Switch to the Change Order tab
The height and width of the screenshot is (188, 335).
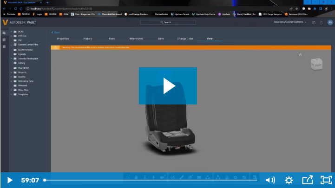(185, 39)
